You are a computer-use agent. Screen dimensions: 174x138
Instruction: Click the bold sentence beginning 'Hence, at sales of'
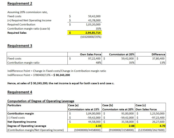61,83
